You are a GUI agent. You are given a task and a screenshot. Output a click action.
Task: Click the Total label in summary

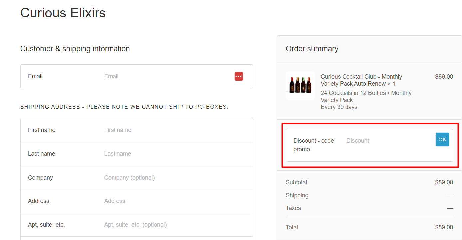click(292, 227)
